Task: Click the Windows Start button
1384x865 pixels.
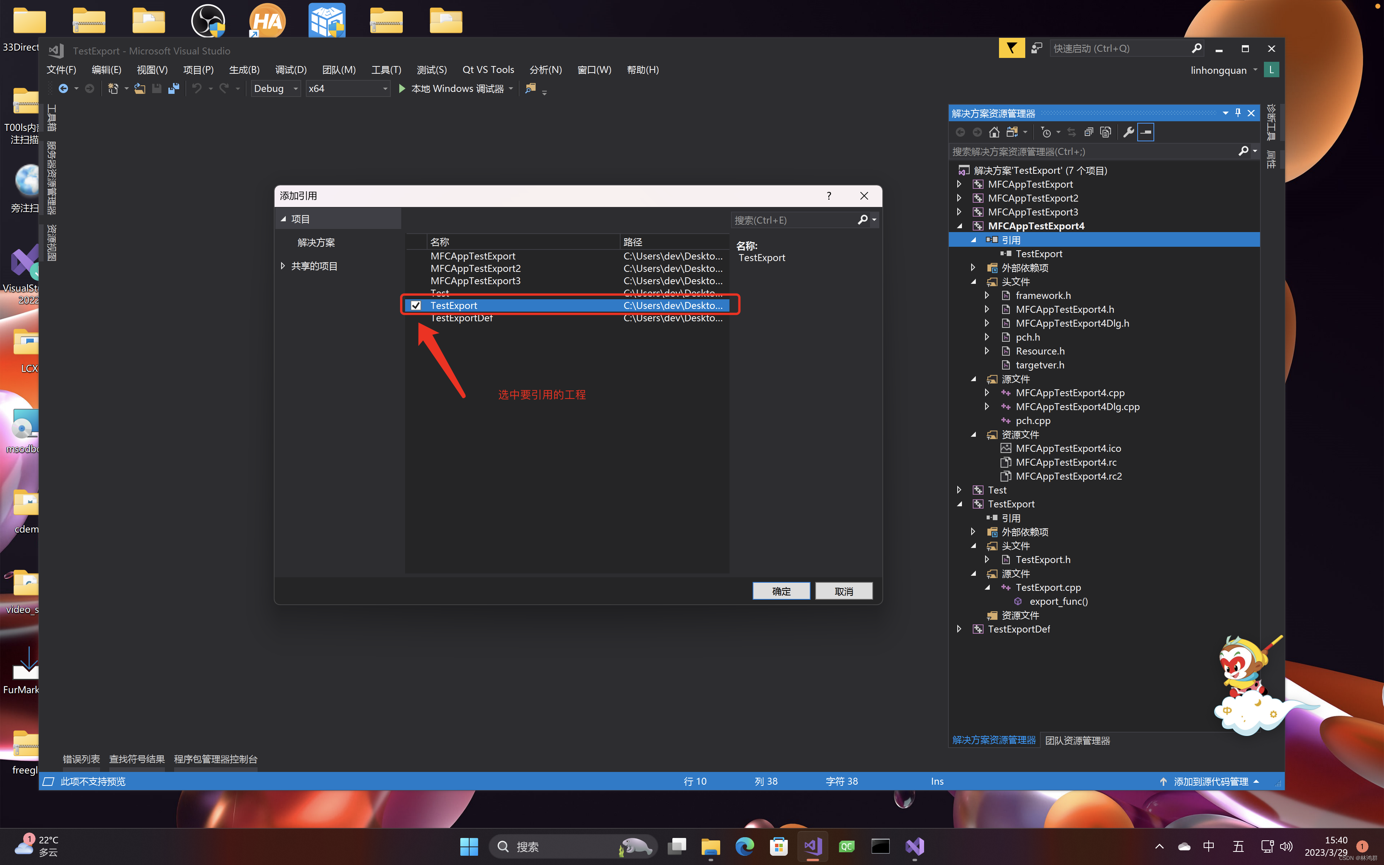Action: pos(469,846)
